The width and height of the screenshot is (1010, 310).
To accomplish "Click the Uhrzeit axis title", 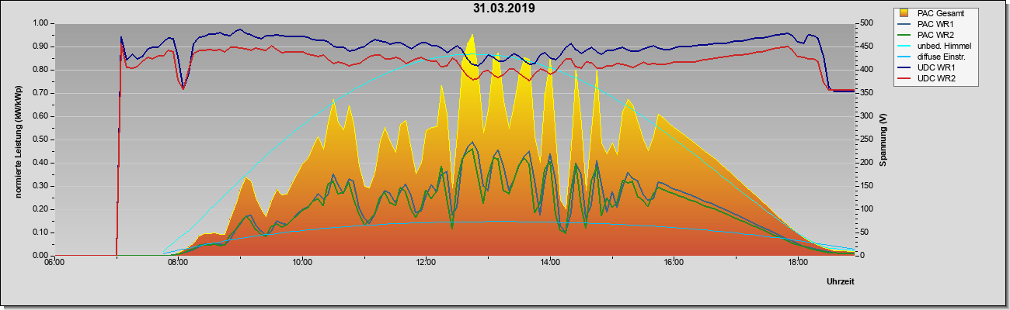I will tap(840, 282).
